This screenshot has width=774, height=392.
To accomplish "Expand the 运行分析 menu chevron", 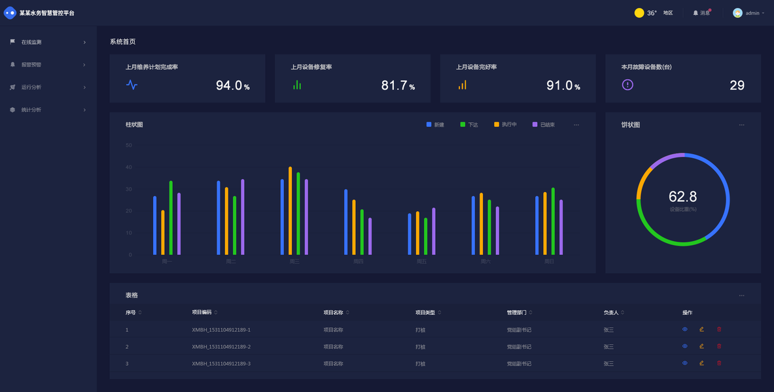I will (x=84, y=88).
